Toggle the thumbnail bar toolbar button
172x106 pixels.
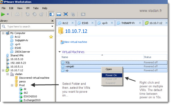click(x=59, y=14)
